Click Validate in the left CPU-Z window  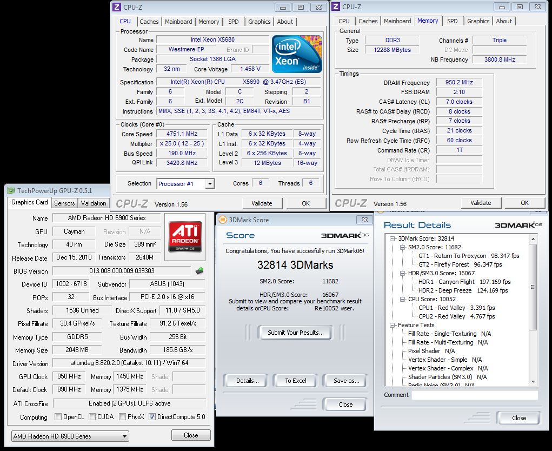(x=262, y=203)
